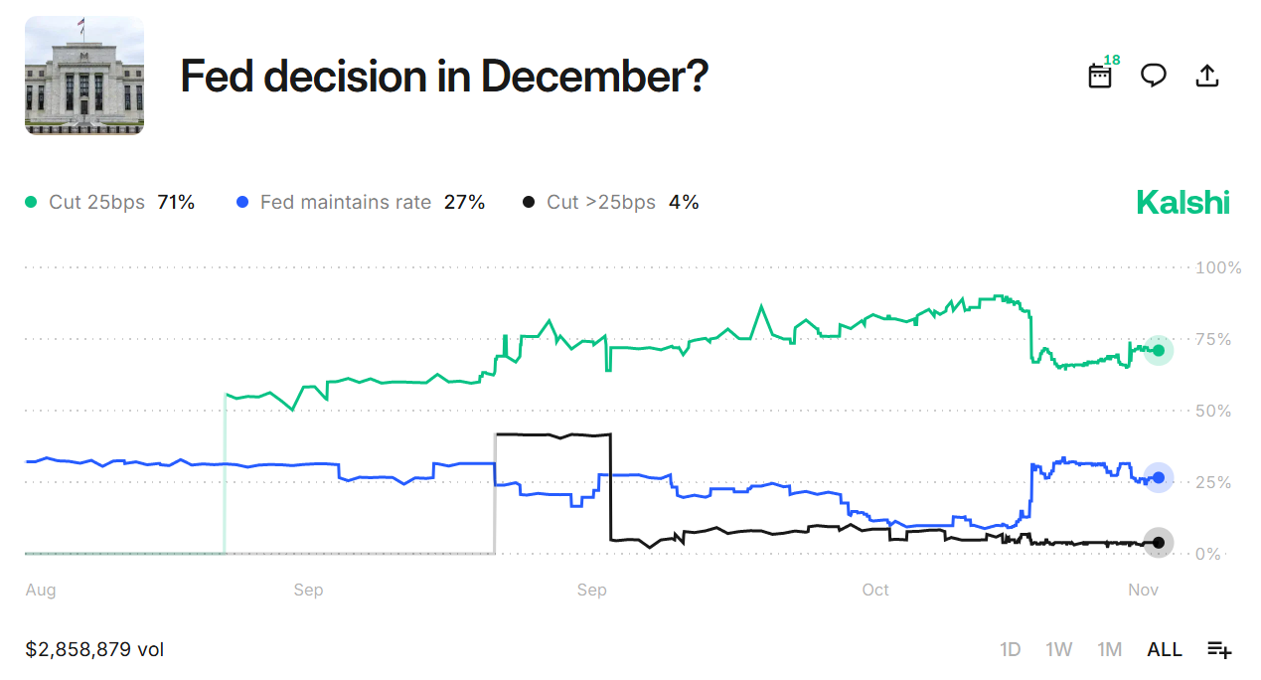Click the comments speech bubble icon
Image resolution: width=1261 pixels, height=680 pixels.
pyautogui.click(x=1154, y=75)
